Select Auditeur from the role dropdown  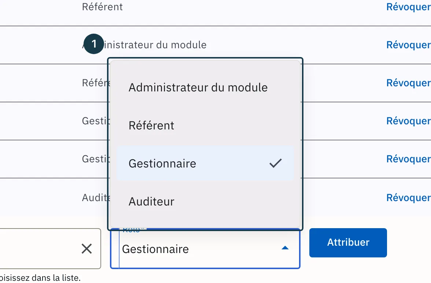(x=205, y=201)
